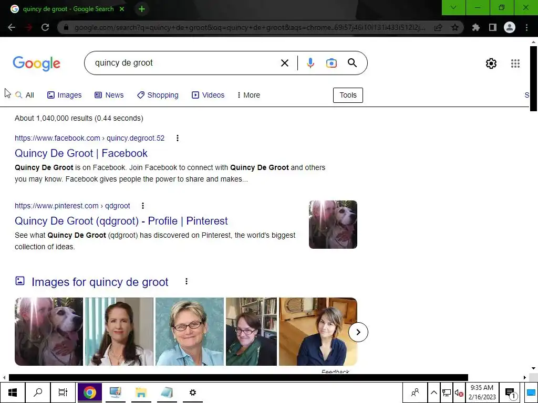This screenshot has width=538, height=403.
Task: Show more images with the next arrow
Action: coord(358,332)
